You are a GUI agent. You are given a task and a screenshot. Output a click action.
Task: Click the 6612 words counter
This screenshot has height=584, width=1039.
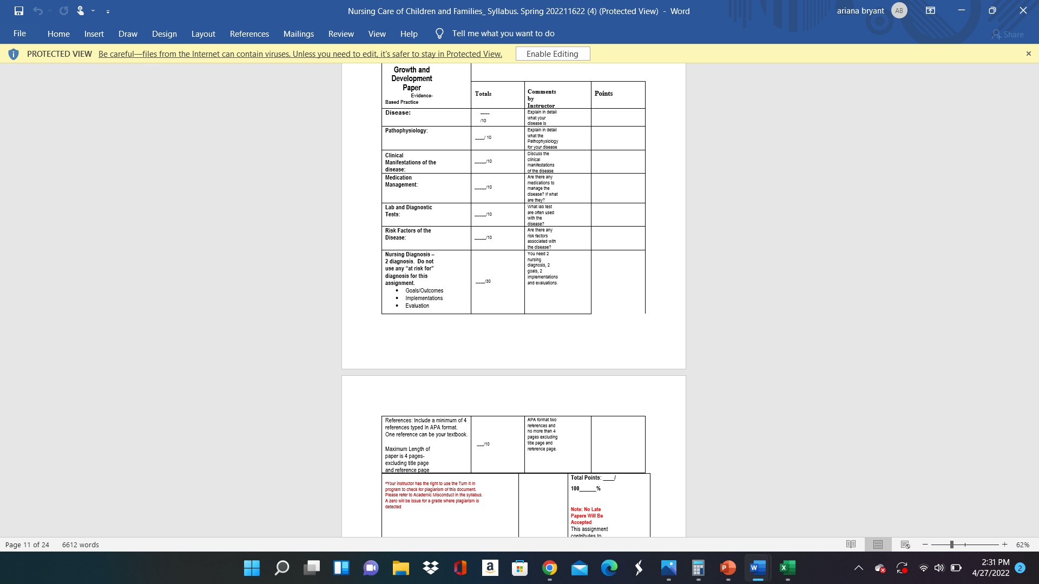pyautogui.click(x=81, y=545)
